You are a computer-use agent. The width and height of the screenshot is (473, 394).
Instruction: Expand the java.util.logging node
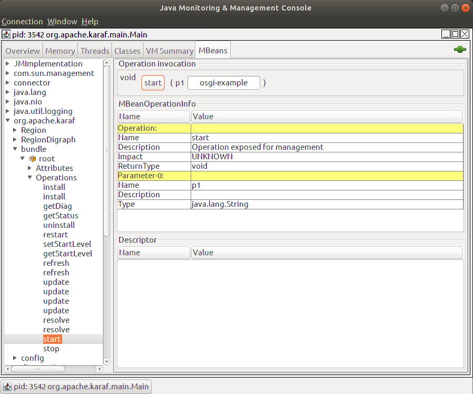(x=7, y=111)
